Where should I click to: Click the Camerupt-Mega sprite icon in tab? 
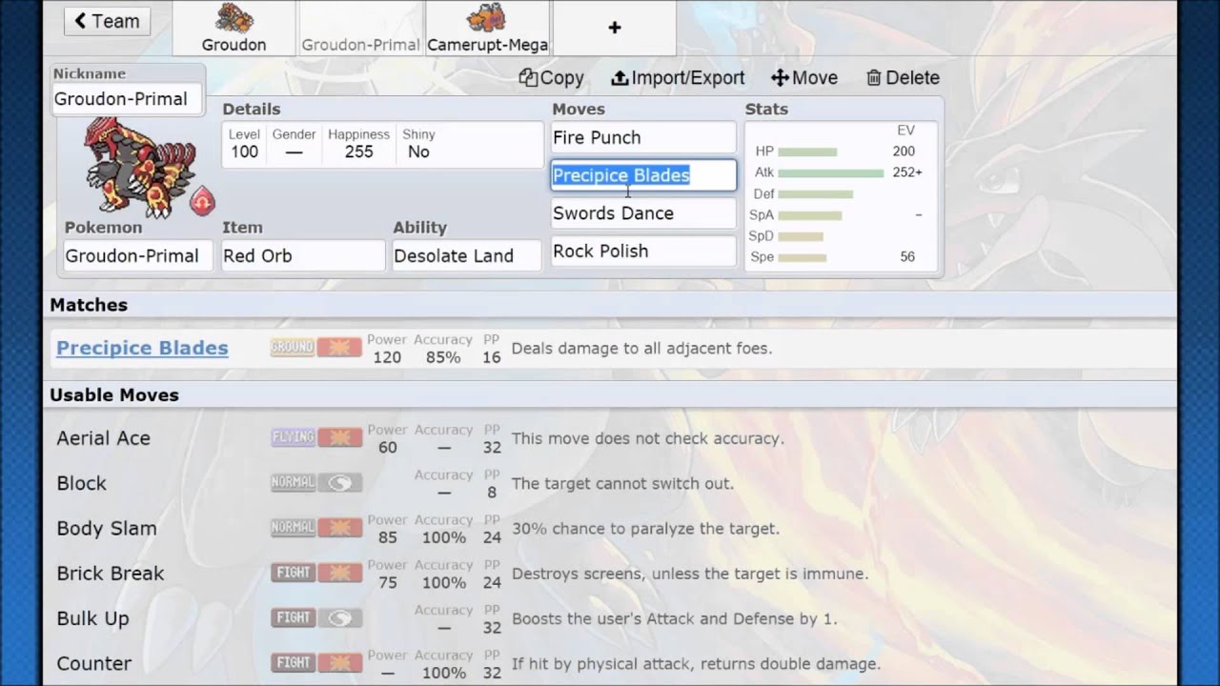(486, 18)
